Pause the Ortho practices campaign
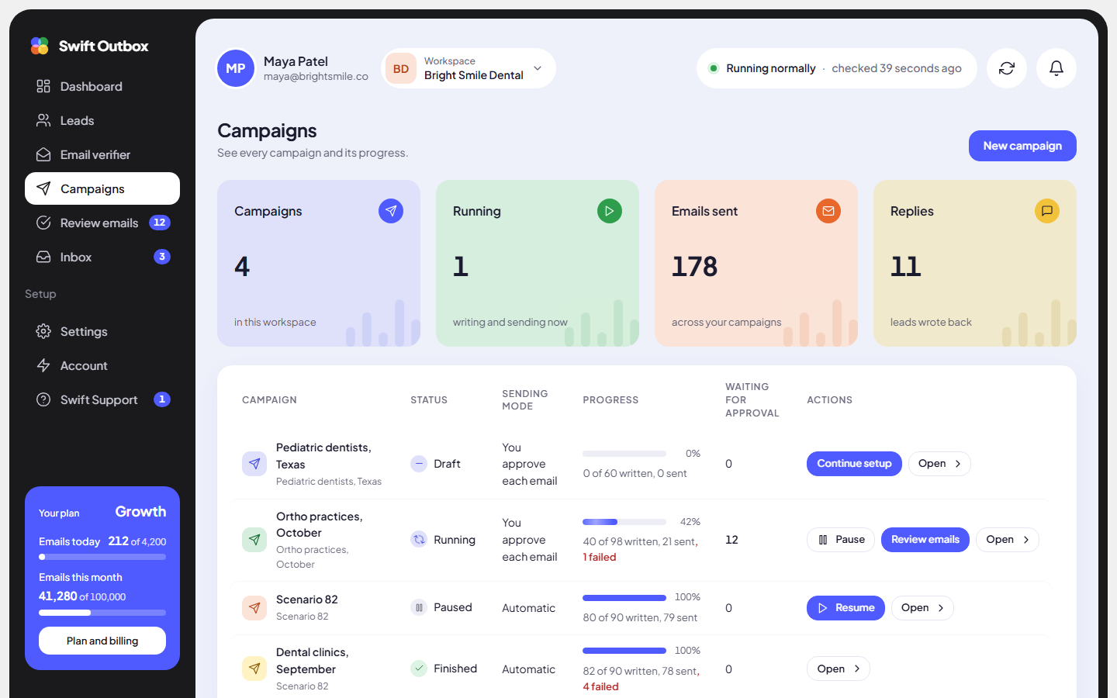Image resolution: width=1117 pixels, height=698 pixels. click(841, 540)
